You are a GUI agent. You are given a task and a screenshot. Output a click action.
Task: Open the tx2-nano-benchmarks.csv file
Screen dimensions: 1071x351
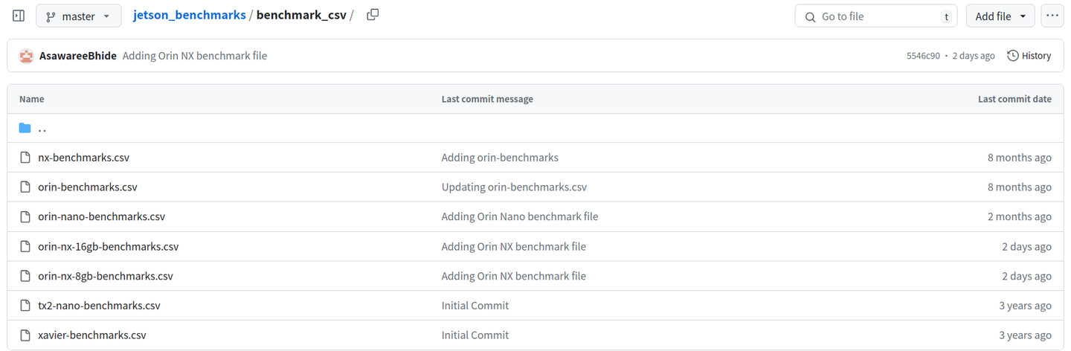tap(99, 306)
